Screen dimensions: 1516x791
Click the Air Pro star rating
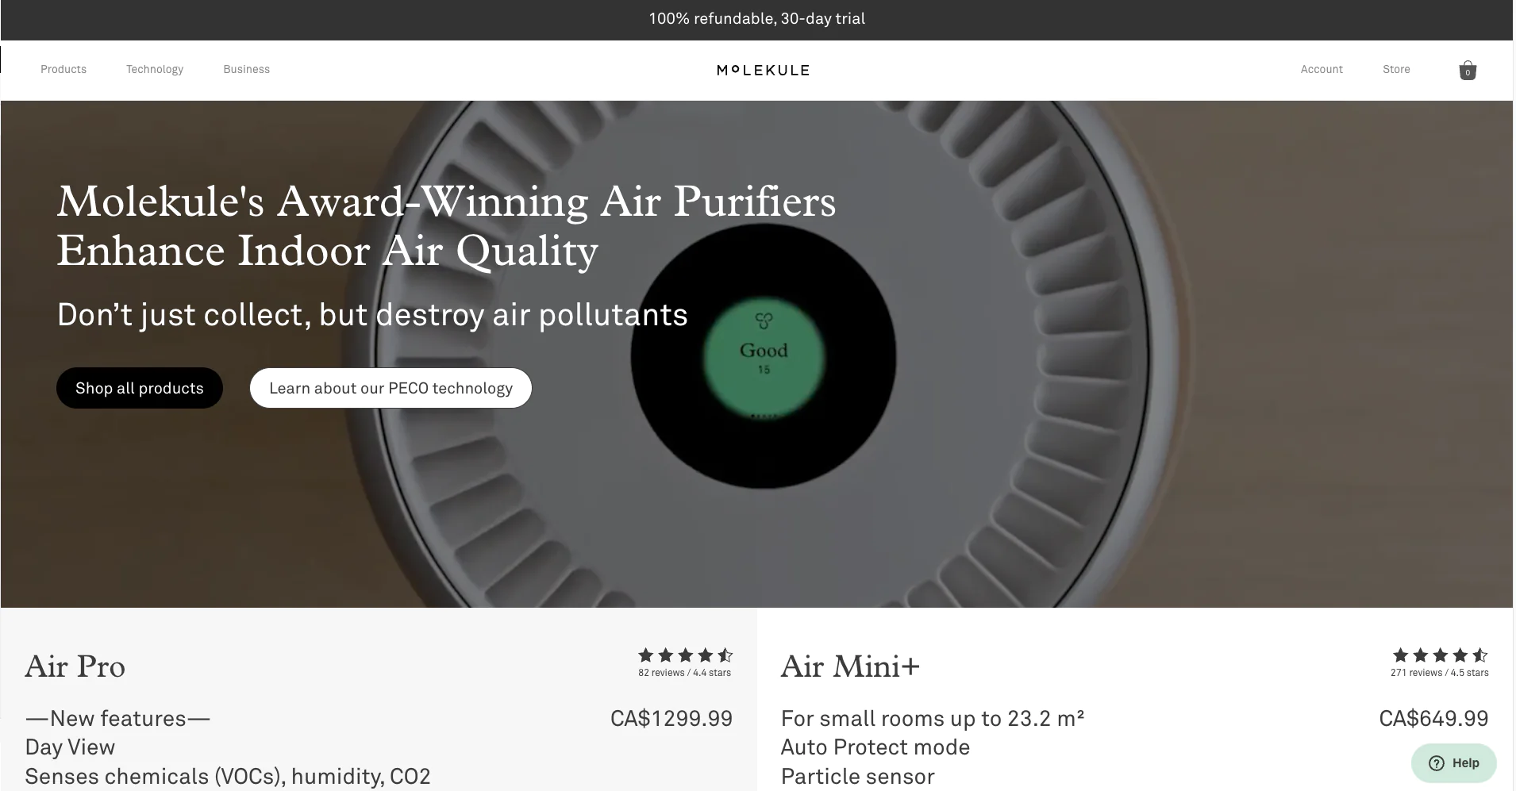click(x=685, y=655)
